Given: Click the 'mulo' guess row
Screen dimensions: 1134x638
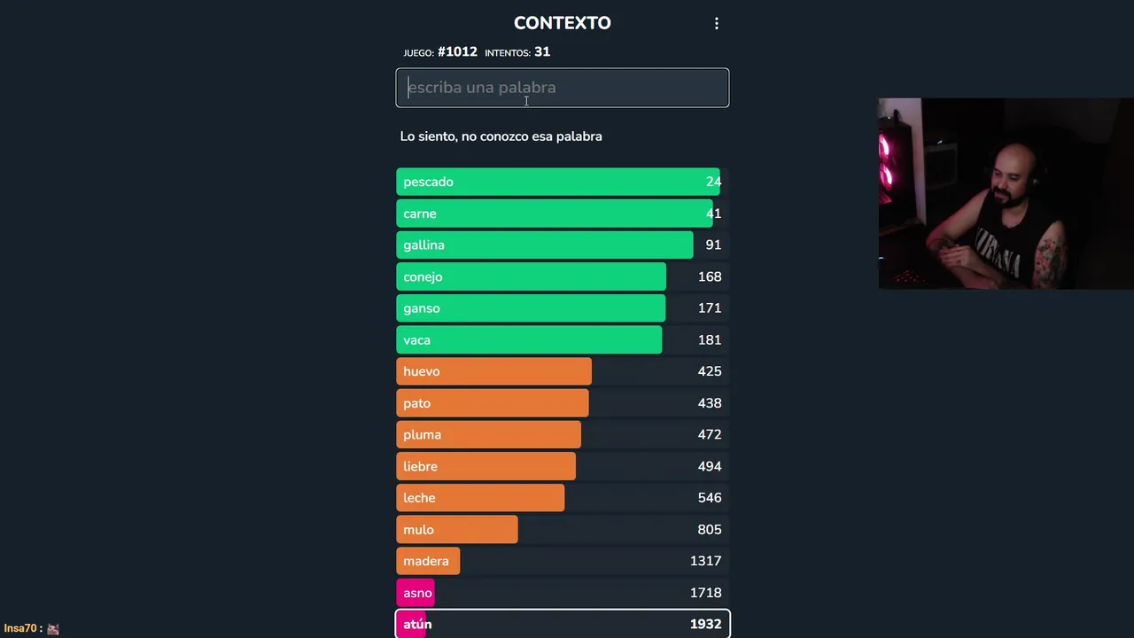Looking at the screenshot, I should (x=562, y=530).
